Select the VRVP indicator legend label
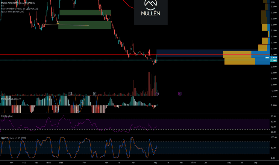The width and height of the screenshot is (279, 165). coord(19,9)
